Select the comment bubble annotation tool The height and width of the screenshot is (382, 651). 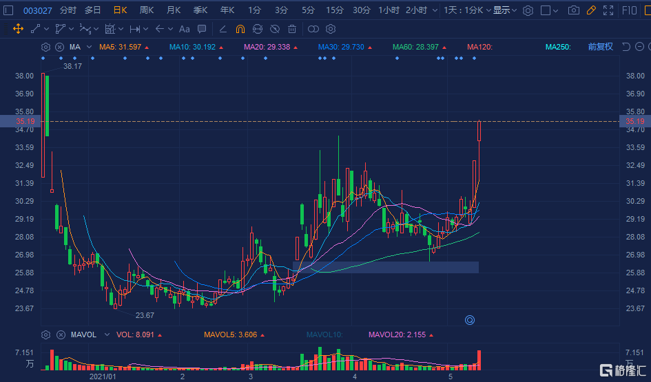coord(202,29)
